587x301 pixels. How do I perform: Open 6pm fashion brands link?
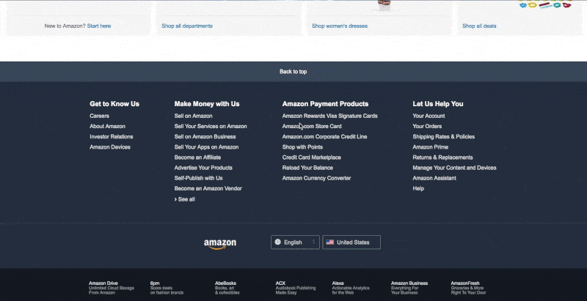click(x=167, y=288)
